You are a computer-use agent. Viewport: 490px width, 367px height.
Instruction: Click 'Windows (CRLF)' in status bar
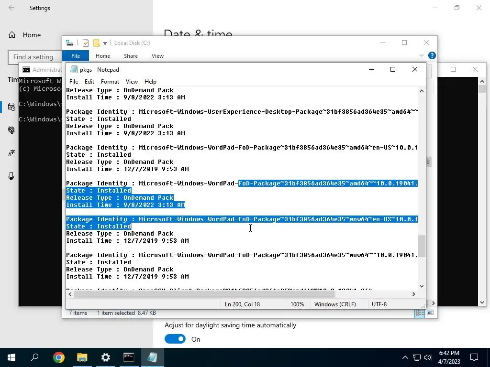pyautogui.click(x=335, y=304)
